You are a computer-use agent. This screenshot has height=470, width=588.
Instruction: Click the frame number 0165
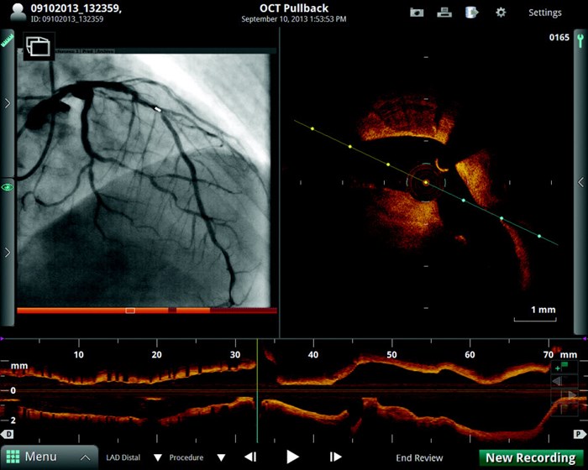559,38
